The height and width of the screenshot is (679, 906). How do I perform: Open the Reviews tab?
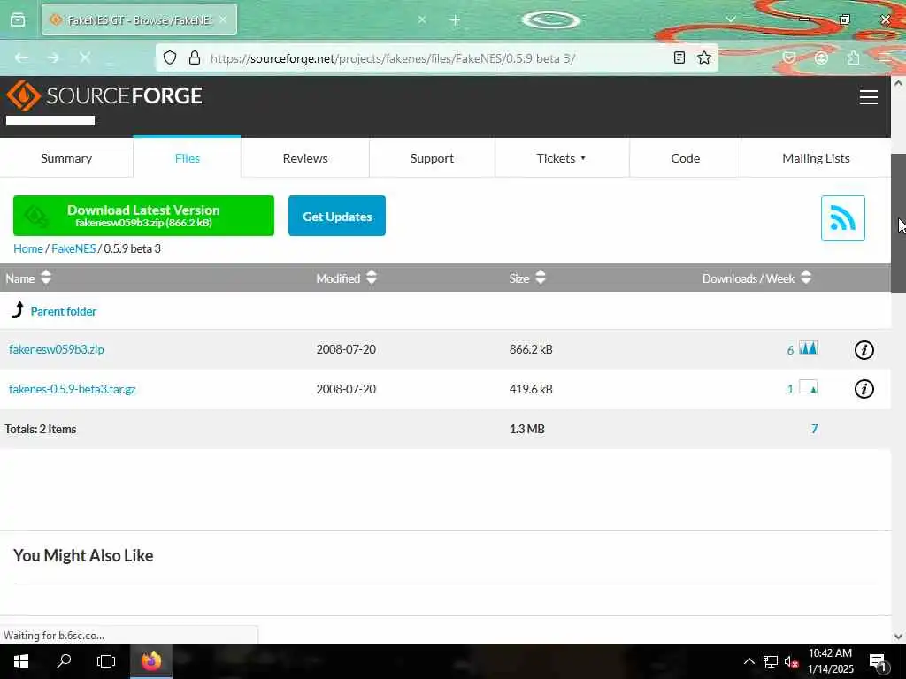305,158
